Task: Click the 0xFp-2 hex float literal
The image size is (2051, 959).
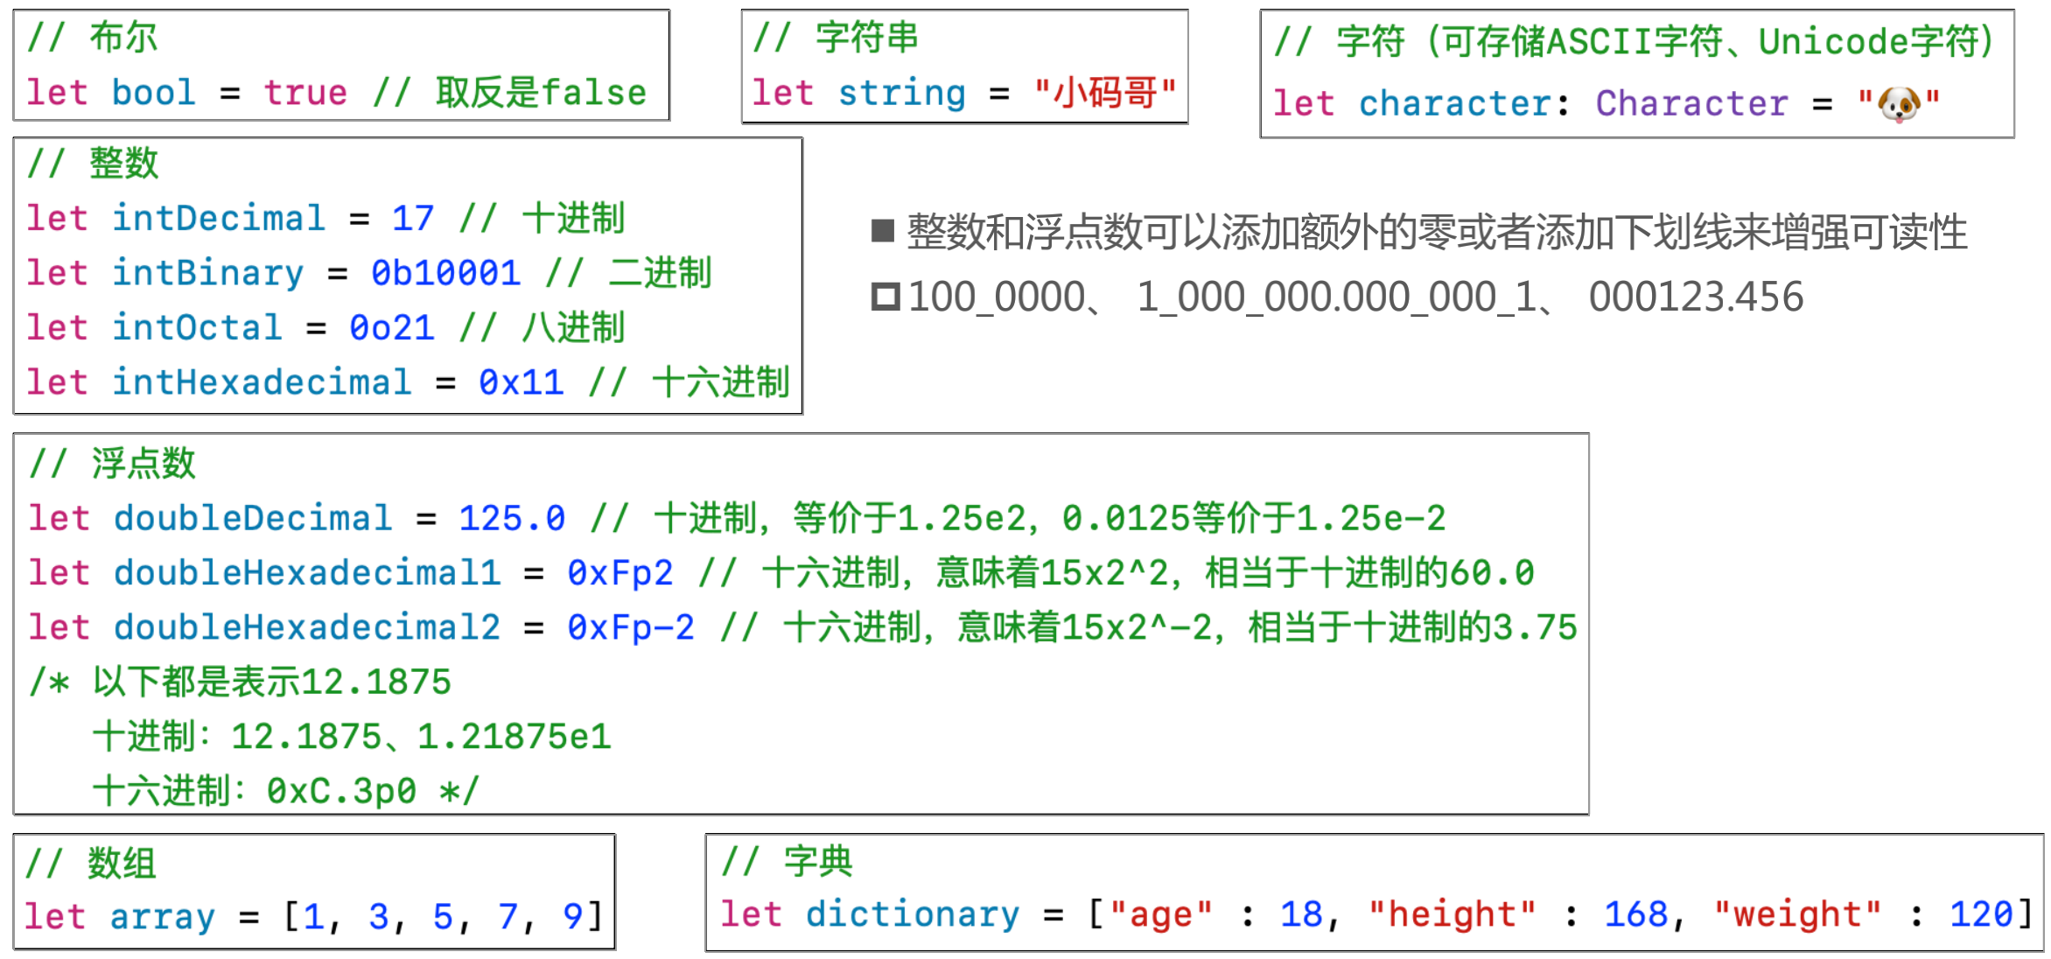Action: (x=630, y=627)
